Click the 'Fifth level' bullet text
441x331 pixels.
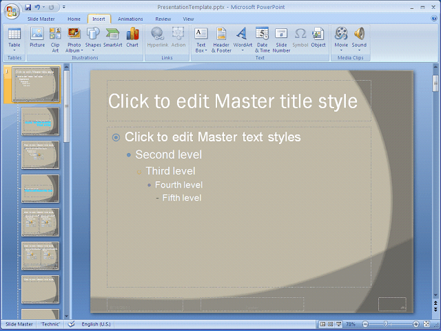182,198
